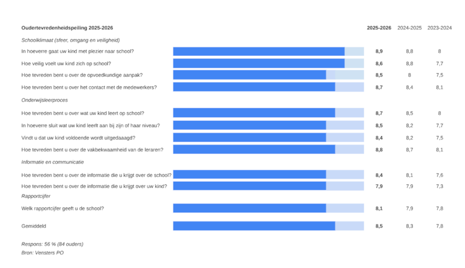Click the question 'contact met de medewerkers'
Image resolution: width=465 pixels, height=268 pixels.
click(89, 87)
